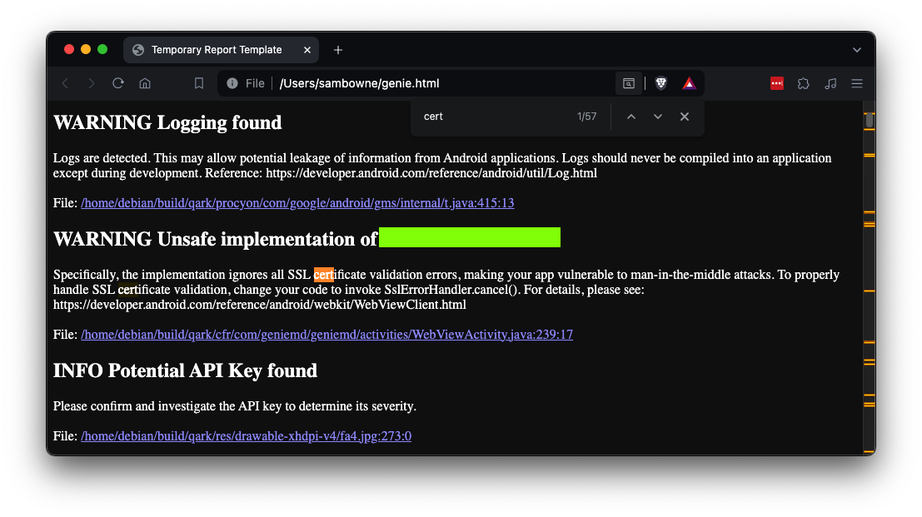
Task: Select the Temporary Report Template tab
Action: 217,50
